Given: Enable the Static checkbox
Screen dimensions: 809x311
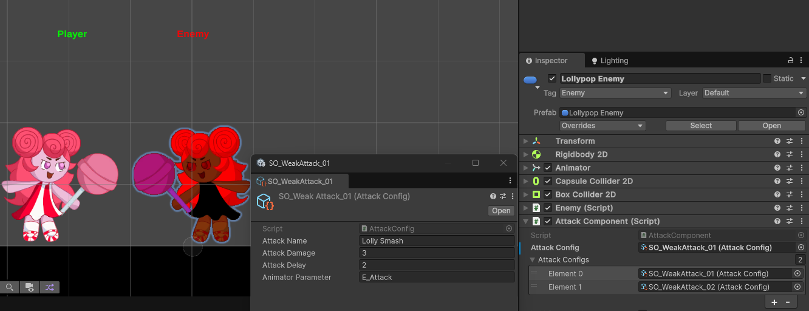Looking at the screenshot, I should [x=767, y=78].
